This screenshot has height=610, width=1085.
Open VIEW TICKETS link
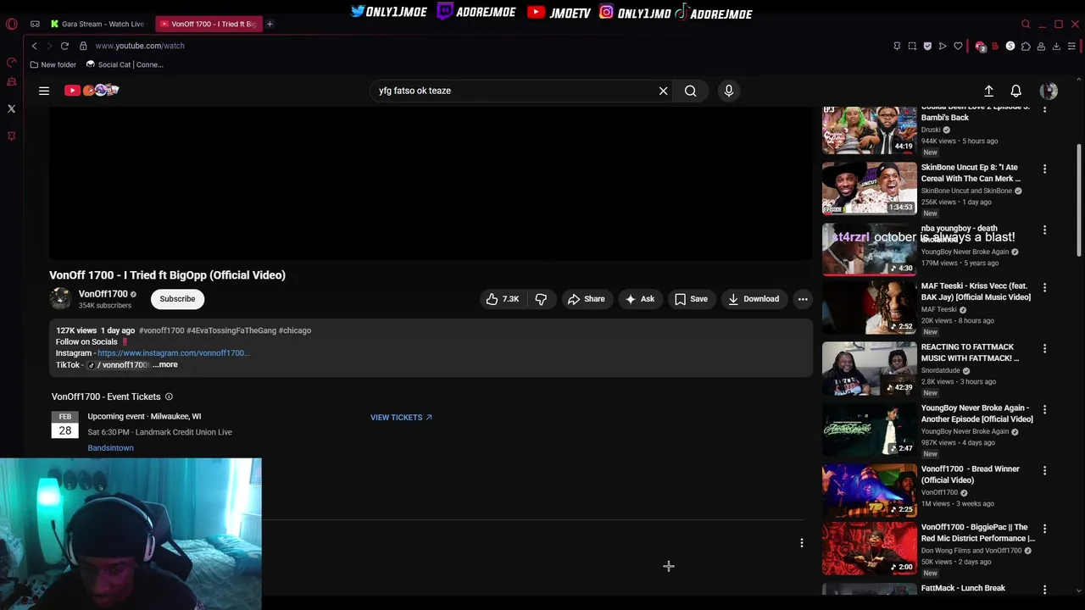pyautogui.click(x=401, y=418)
